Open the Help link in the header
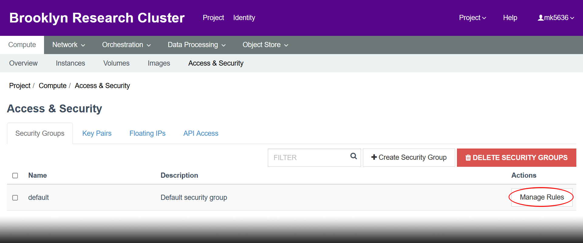 (x=510, y=18)
